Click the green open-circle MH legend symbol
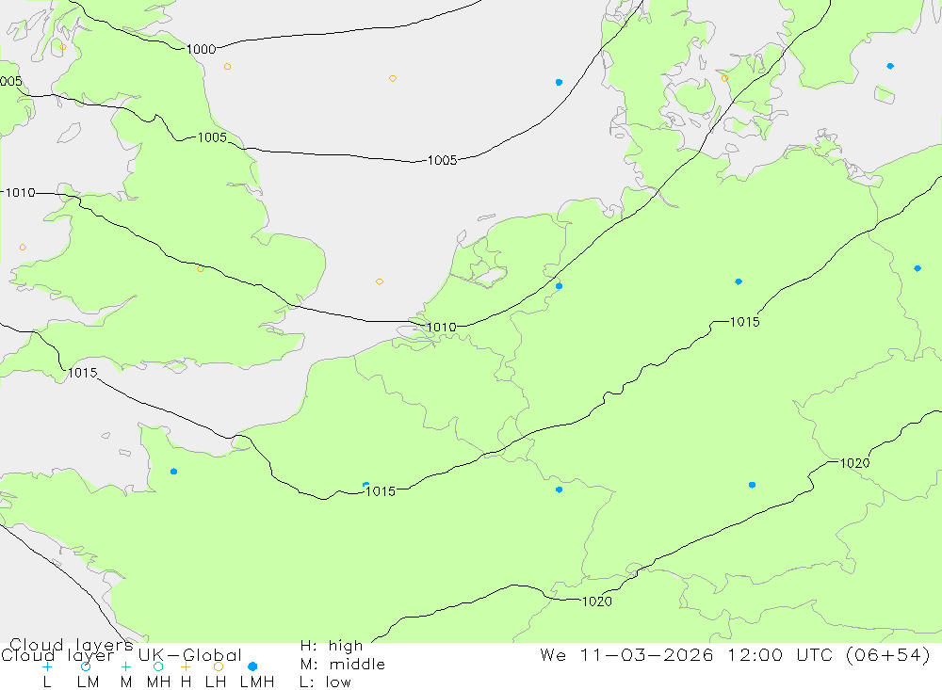The width and height of the screenshot is (942, 690). [158, 666]
